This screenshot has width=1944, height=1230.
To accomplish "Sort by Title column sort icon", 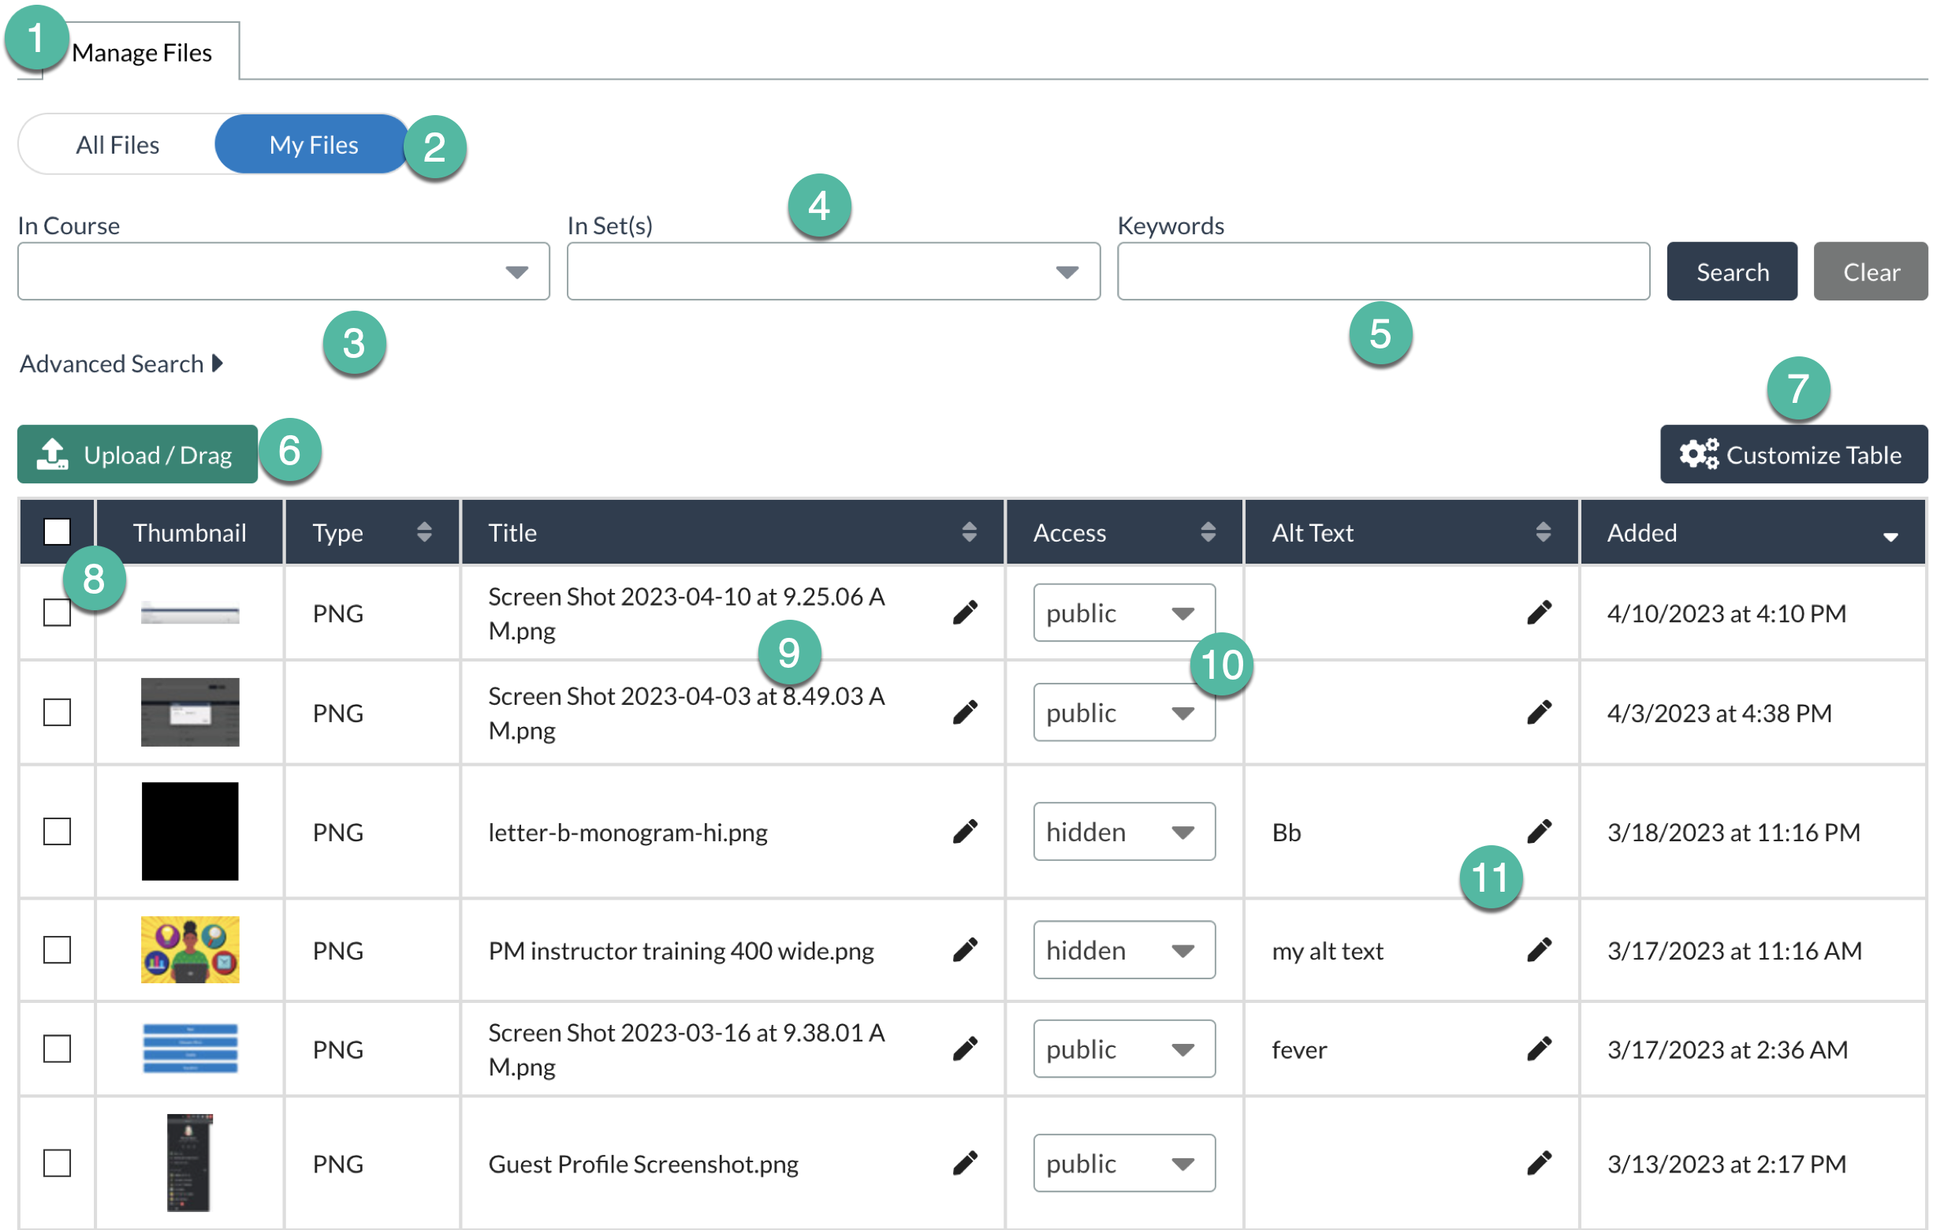I will click(x=969, y=532).
